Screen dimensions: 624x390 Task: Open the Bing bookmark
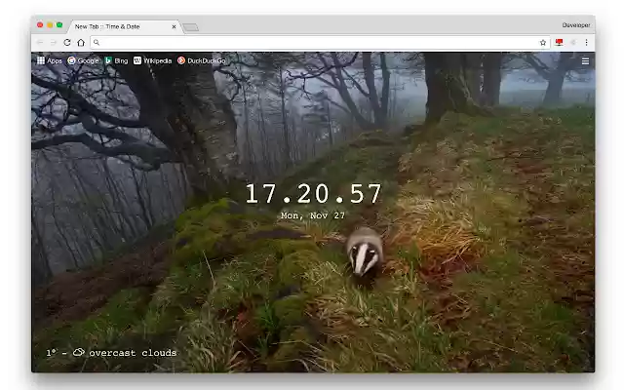click(116, 60)
